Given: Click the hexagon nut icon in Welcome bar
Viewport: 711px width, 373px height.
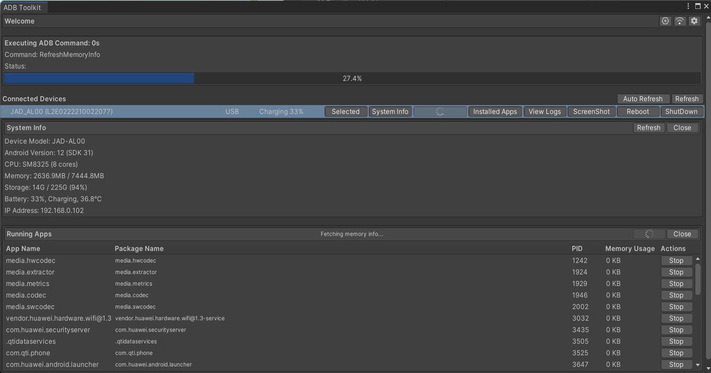Looking at the screenshot, I should (665, 21).
